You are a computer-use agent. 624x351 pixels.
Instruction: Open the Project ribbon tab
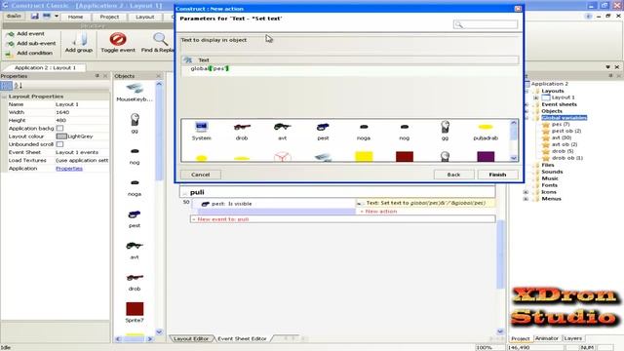click(x=109, y=17)
